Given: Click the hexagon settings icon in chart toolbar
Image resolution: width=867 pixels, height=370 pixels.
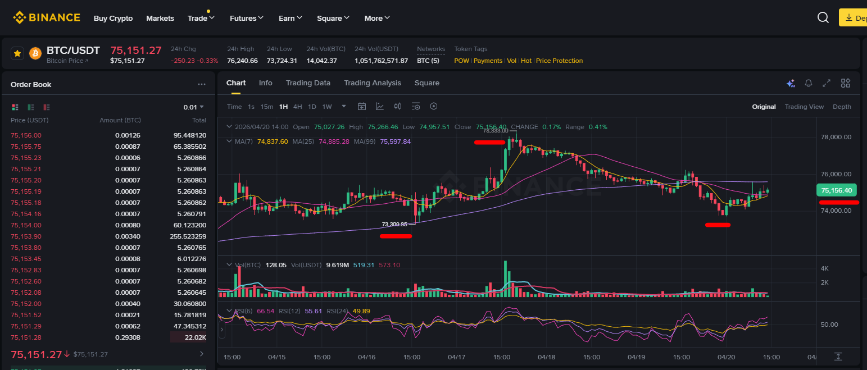Looking at the screenshot, I should [x=434, y=107].
